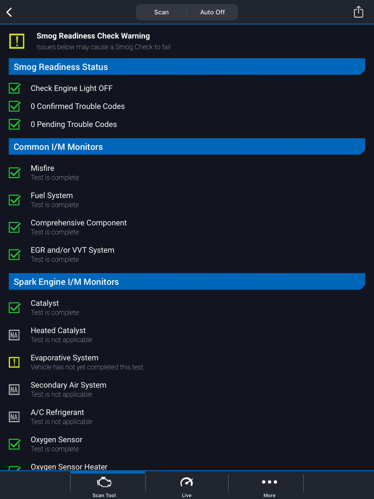Collapse the Common I/M Monitors header
Image resolution: width=374 pixels, height=499 pixels.
[187, 147]
